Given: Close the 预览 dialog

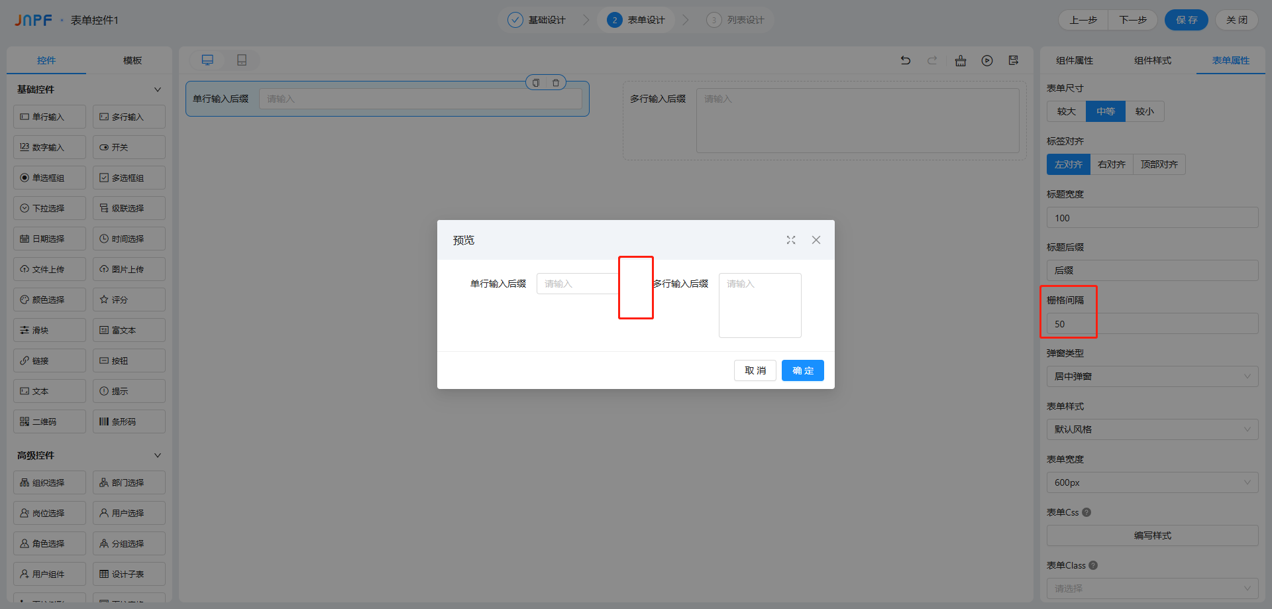Looking at the screenshot, I should click(816, 240).
